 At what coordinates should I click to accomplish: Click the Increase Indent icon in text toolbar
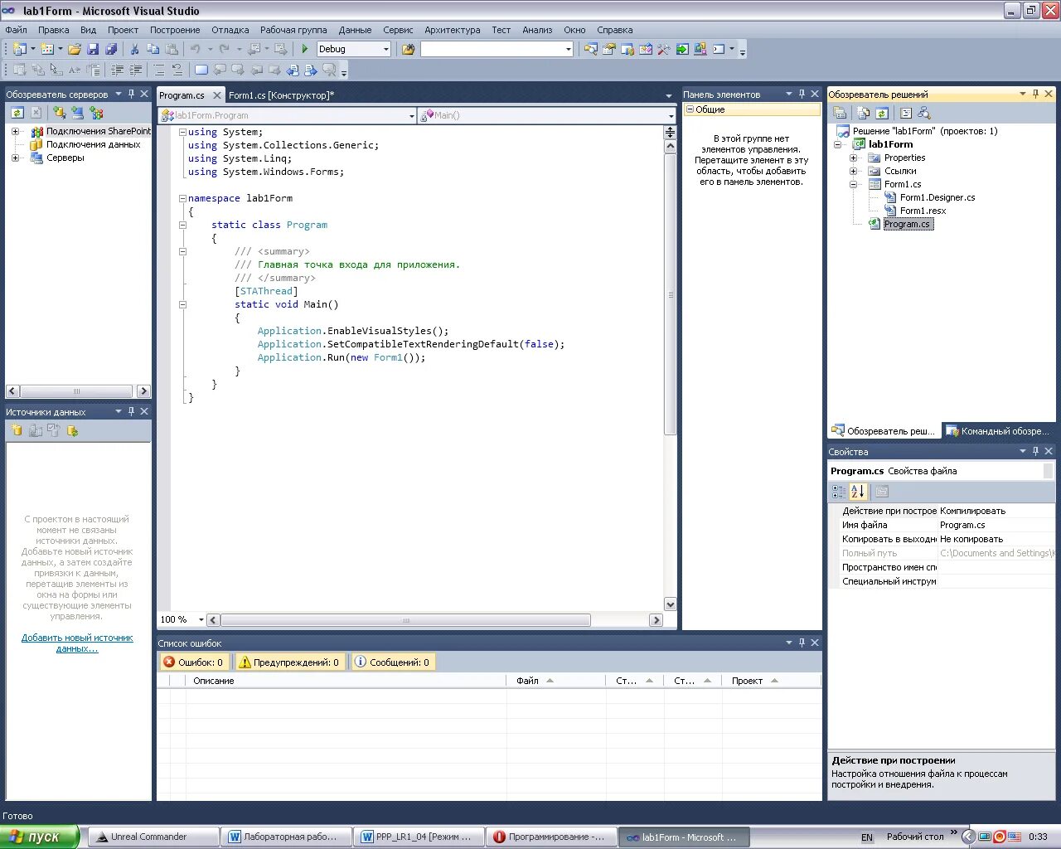click(136, 70)
